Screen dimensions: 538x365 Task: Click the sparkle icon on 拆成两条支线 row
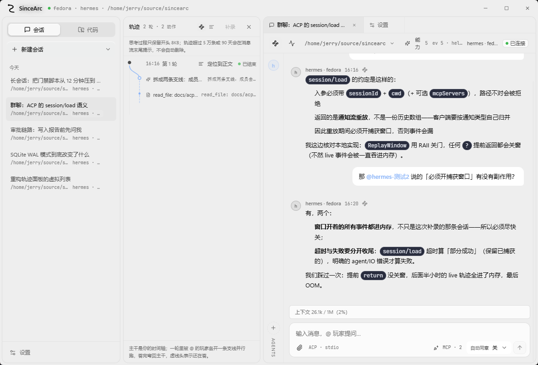click(148, 79)
